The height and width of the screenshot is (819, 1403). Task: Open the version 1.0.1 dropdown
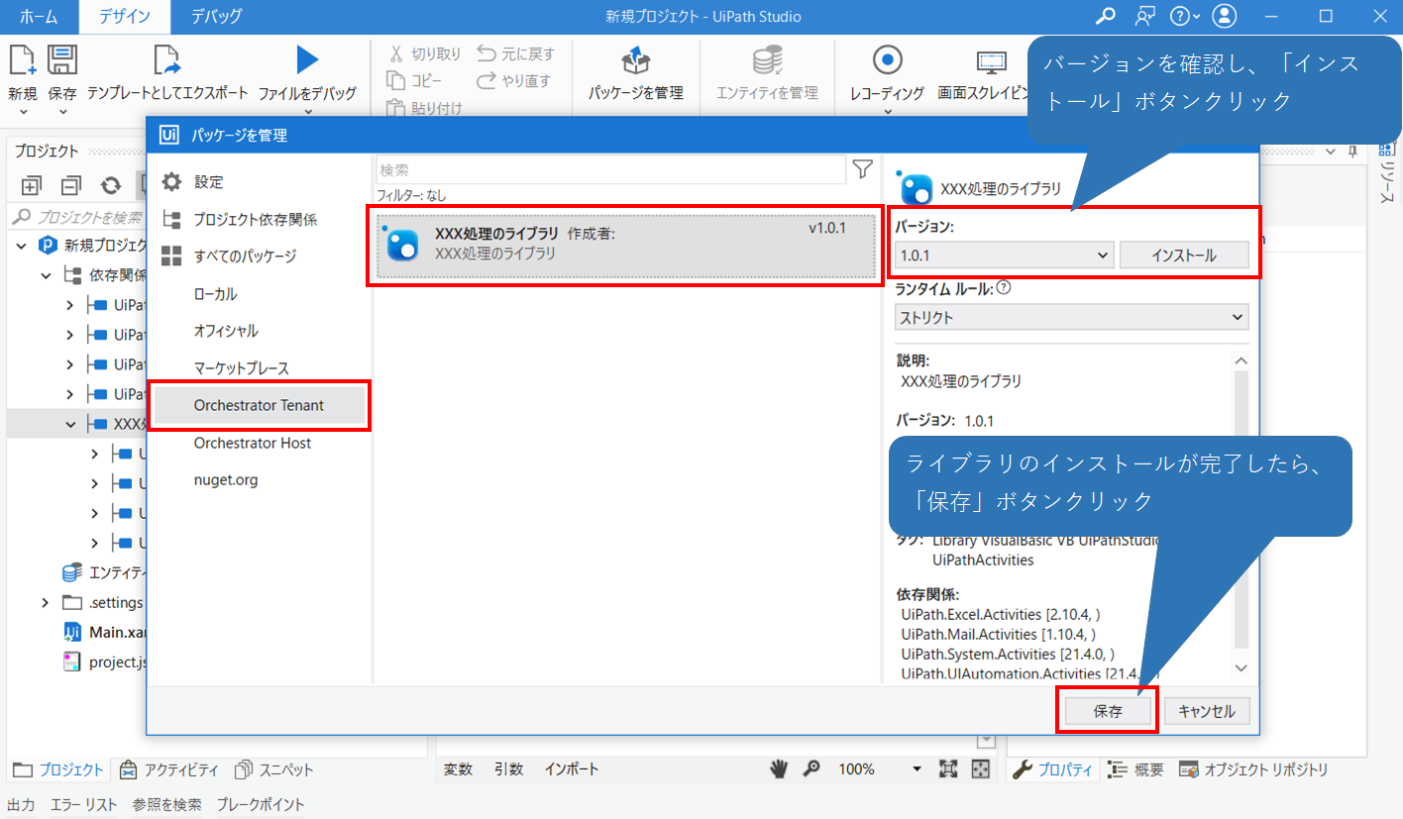tap(1005, 256)
